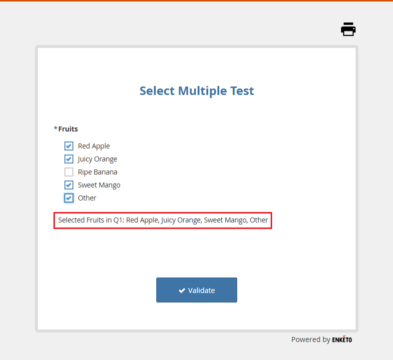
Task: Select the Ripe Banana label text
Action: (x=97, y=172)
